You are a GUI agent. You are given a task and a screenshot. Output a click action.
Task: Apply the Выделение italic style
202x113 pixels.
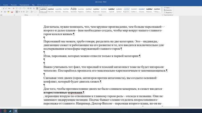[x=96, y=10]
